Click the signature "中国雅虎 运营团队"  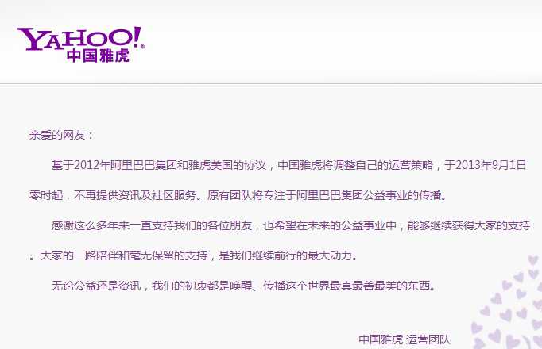[x=405, y=339]
